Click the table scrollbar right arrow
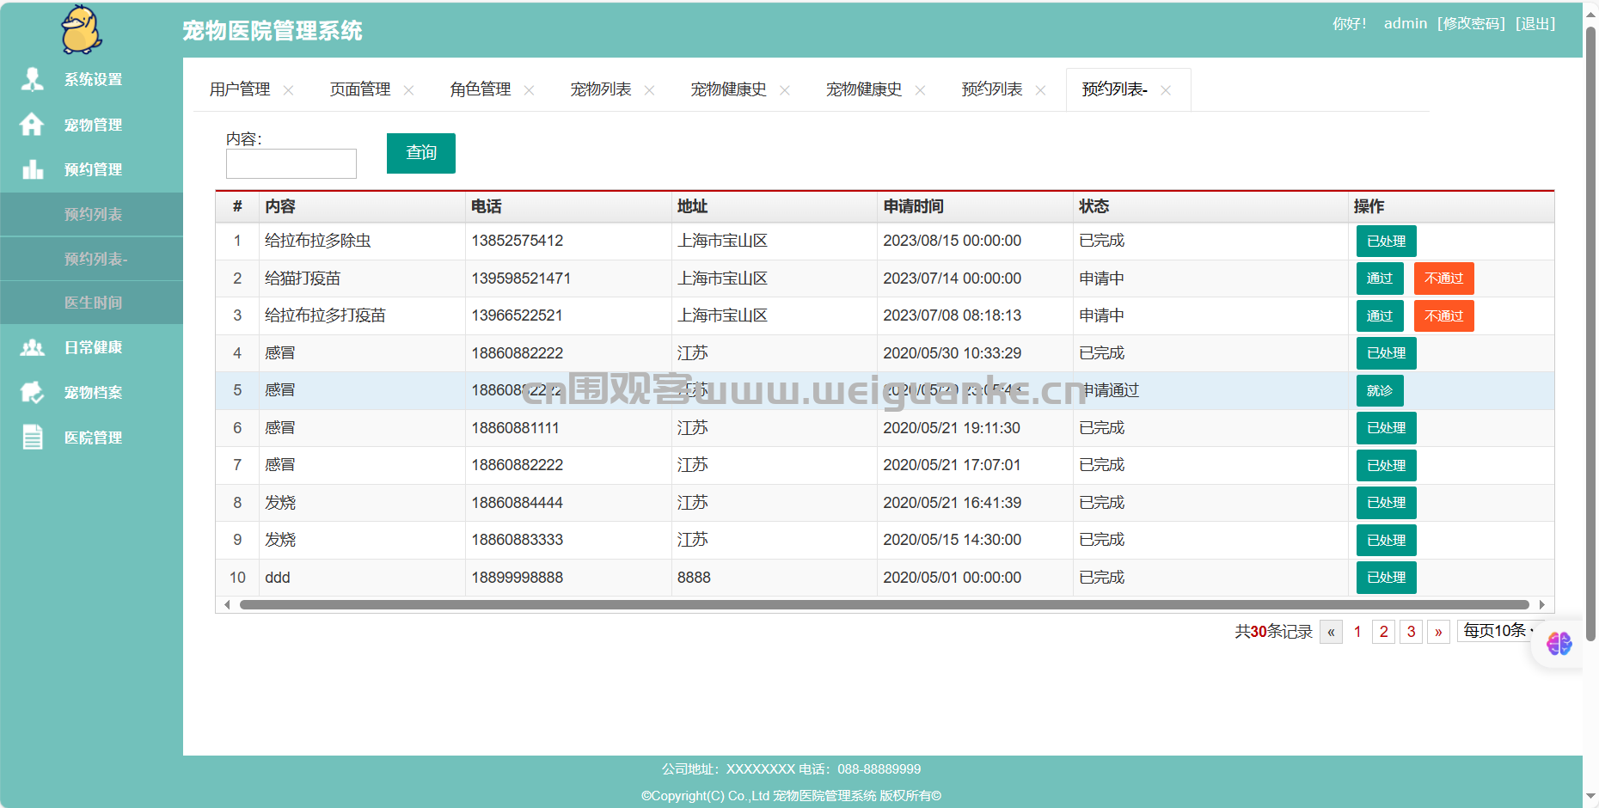This screenshot has height=808, width=1599. point(1542,605)
